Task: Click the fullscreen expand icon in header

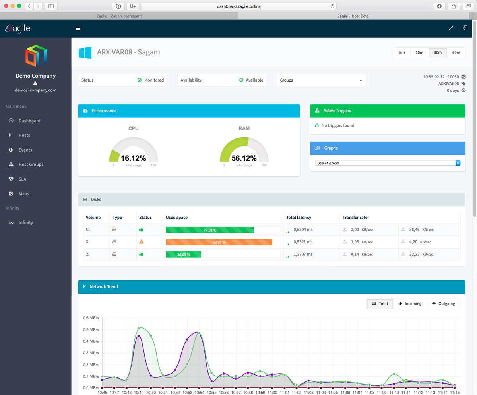Action: coord(451,28)
